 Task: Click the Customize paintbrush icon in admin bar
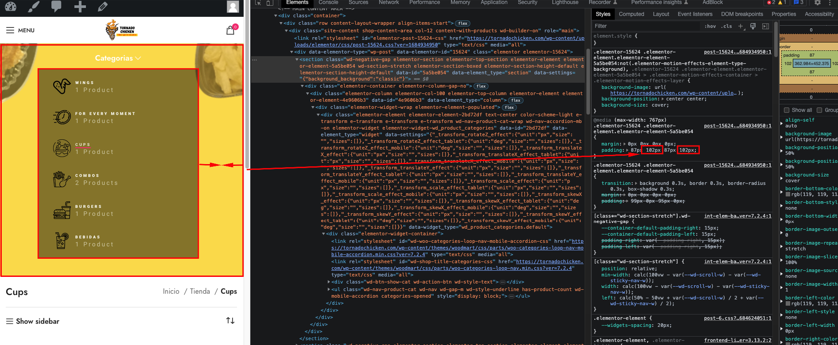click(x=33, y=6)
